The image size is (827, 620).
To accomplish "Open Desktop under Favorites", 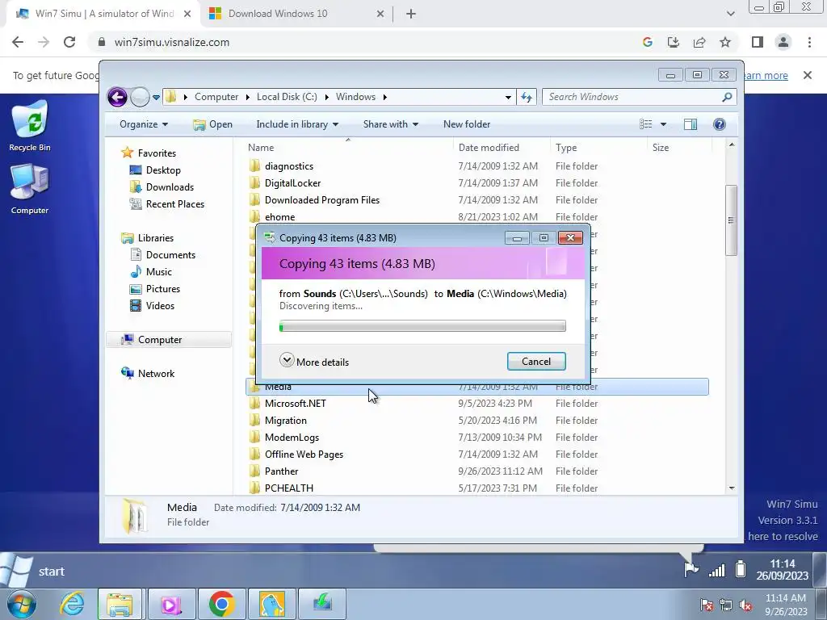I will (163, 170).
